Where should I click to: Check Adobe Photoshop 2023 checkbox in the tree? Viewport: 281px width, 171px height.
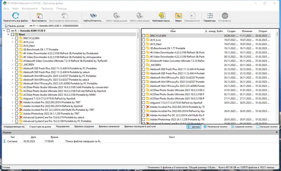tap(17, 114)
